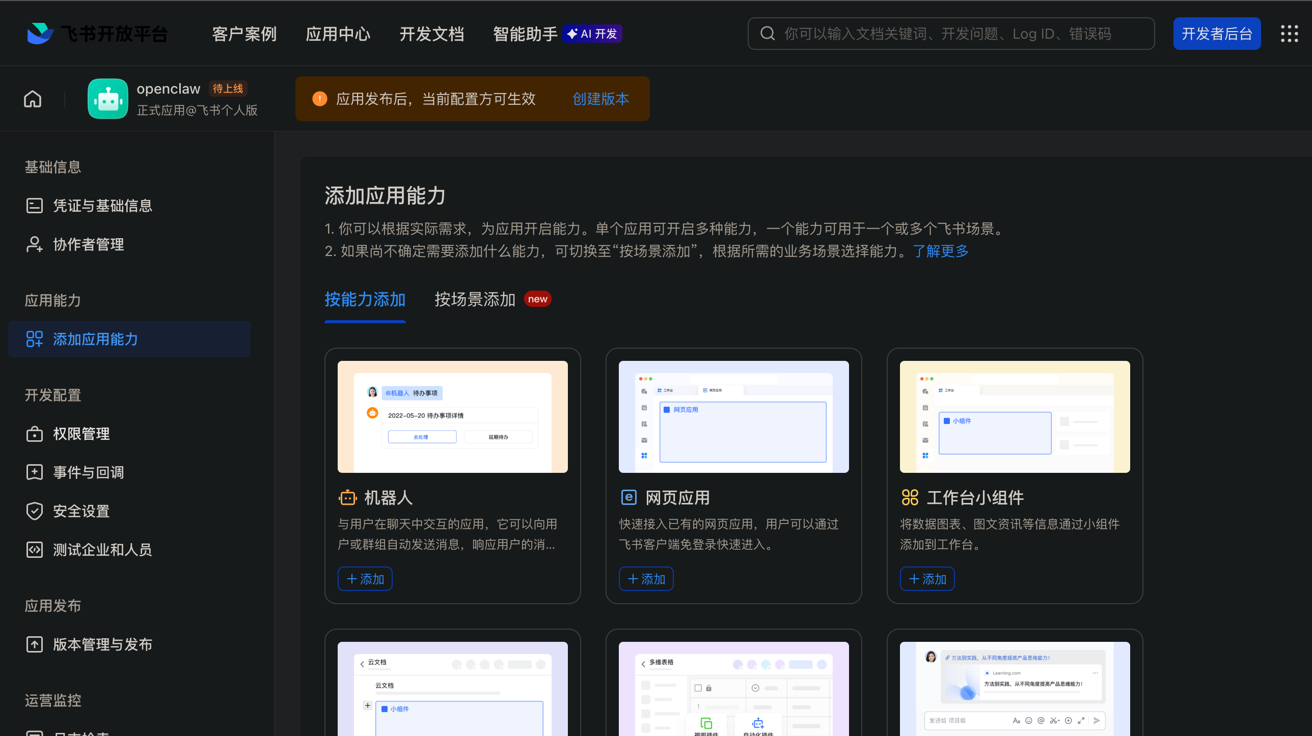The height and width of the screenshot is (736, 1312).
Task: Add the 网页应用 capability
Action: (x=646, y=579)
